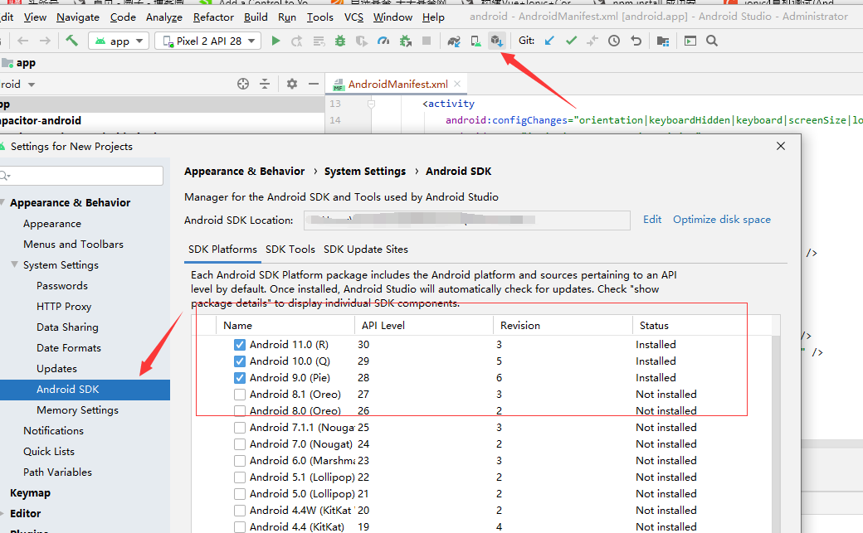Screen dimensions: 863x533
Task: Open the Refactor menu
Action: click(213, 17)
